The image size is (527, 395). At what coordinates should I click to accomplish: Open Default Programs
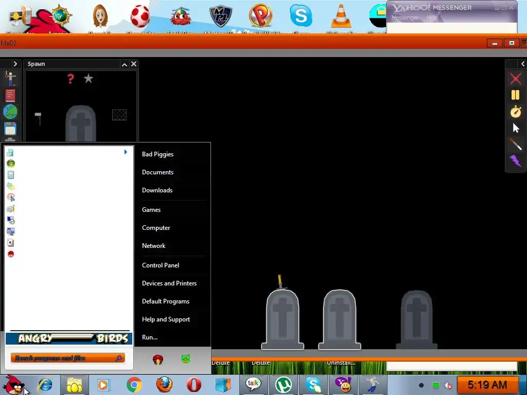[x=166, y=301]
